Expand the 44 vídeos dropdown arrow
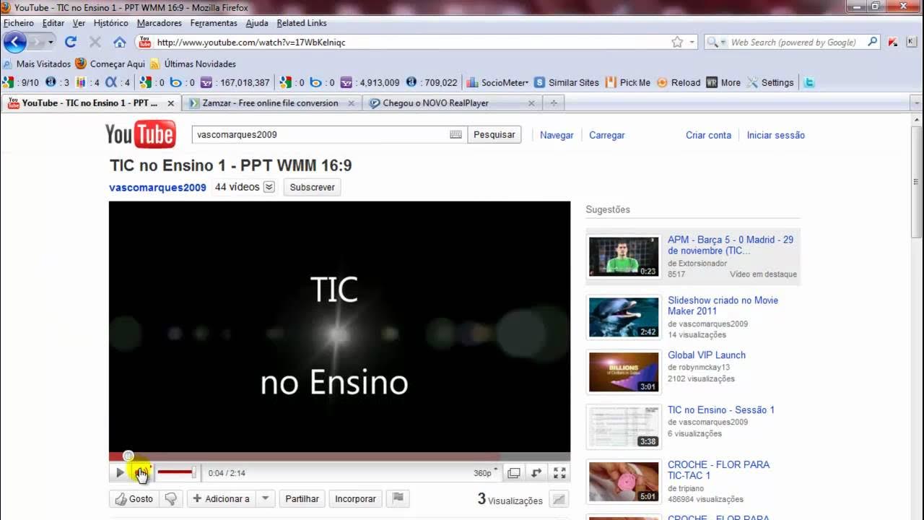This screenshot has width=924, height=520. [x=269, y=187]
